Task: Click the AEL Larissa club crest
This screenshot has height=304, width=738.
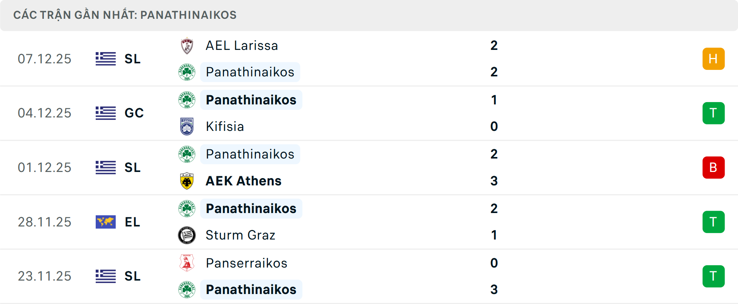Action: tap(187, 46)
